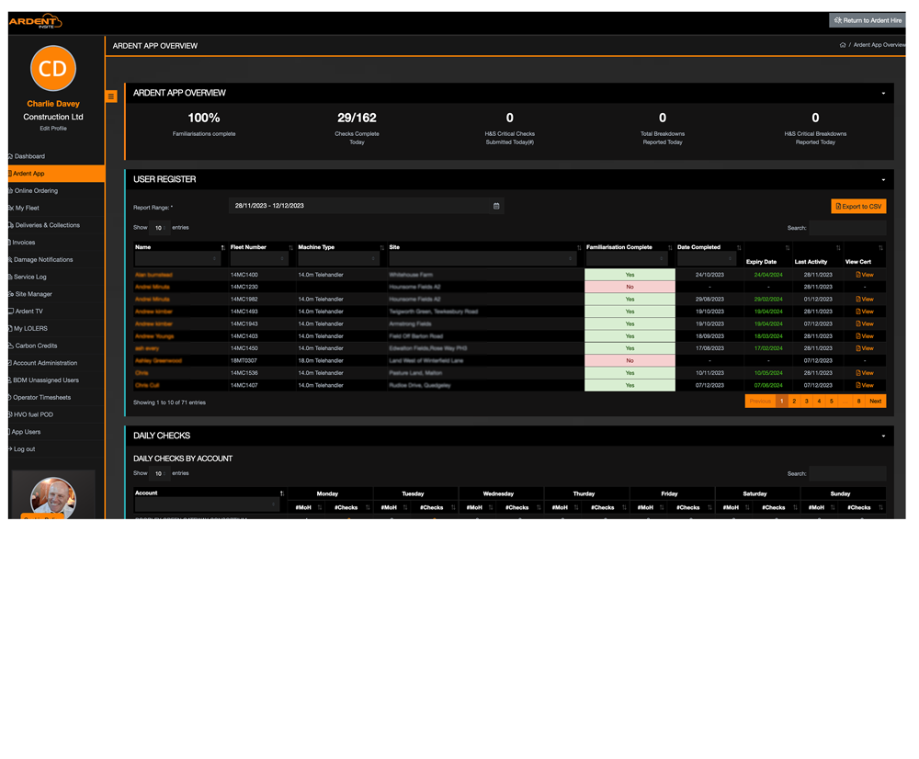Go to the Next page of entries

(x=876, y=402)
